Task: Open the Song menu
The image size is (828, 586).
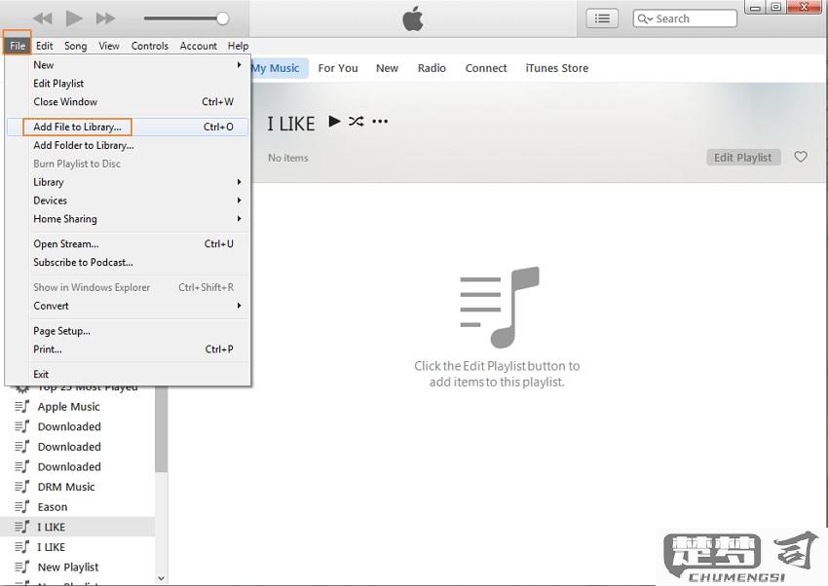Action: pyautogui.click(x=76, y=46)
